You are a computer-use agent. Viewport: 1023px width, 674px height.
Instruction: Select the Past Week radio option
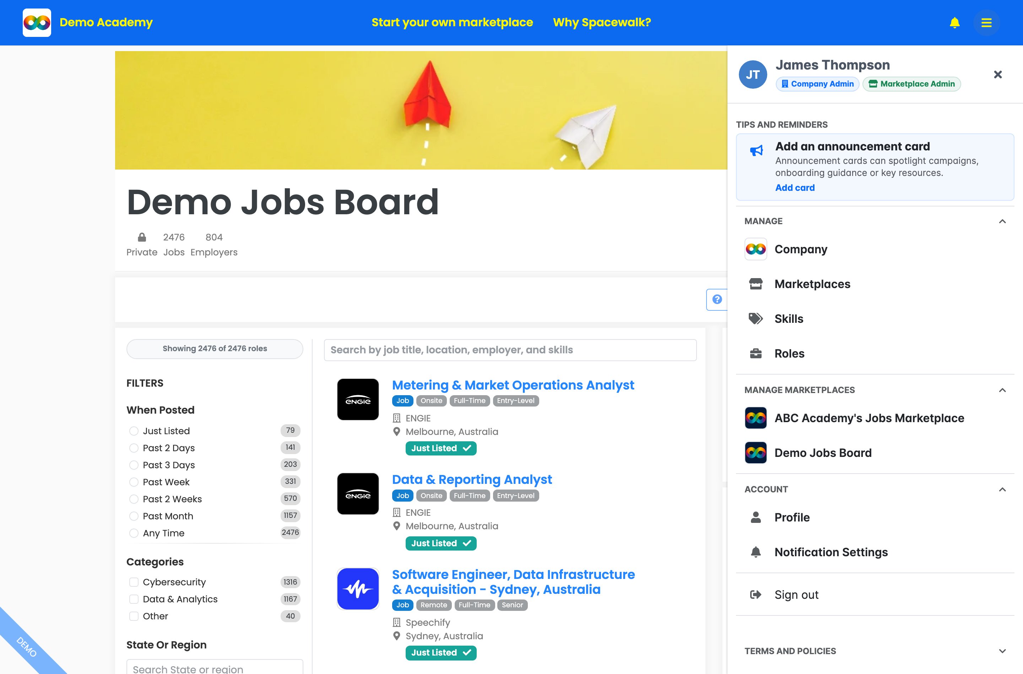coord(134,482)
